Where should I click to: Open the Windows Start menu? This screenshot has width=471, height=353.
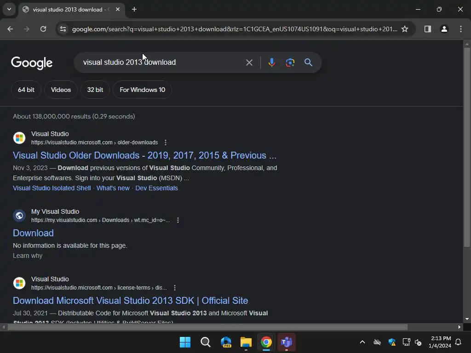click(x=185, y=342)
